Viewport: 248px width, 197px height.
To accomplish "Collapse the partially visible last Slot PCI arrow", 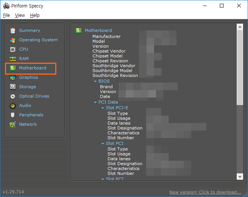I will click(103, 179).
